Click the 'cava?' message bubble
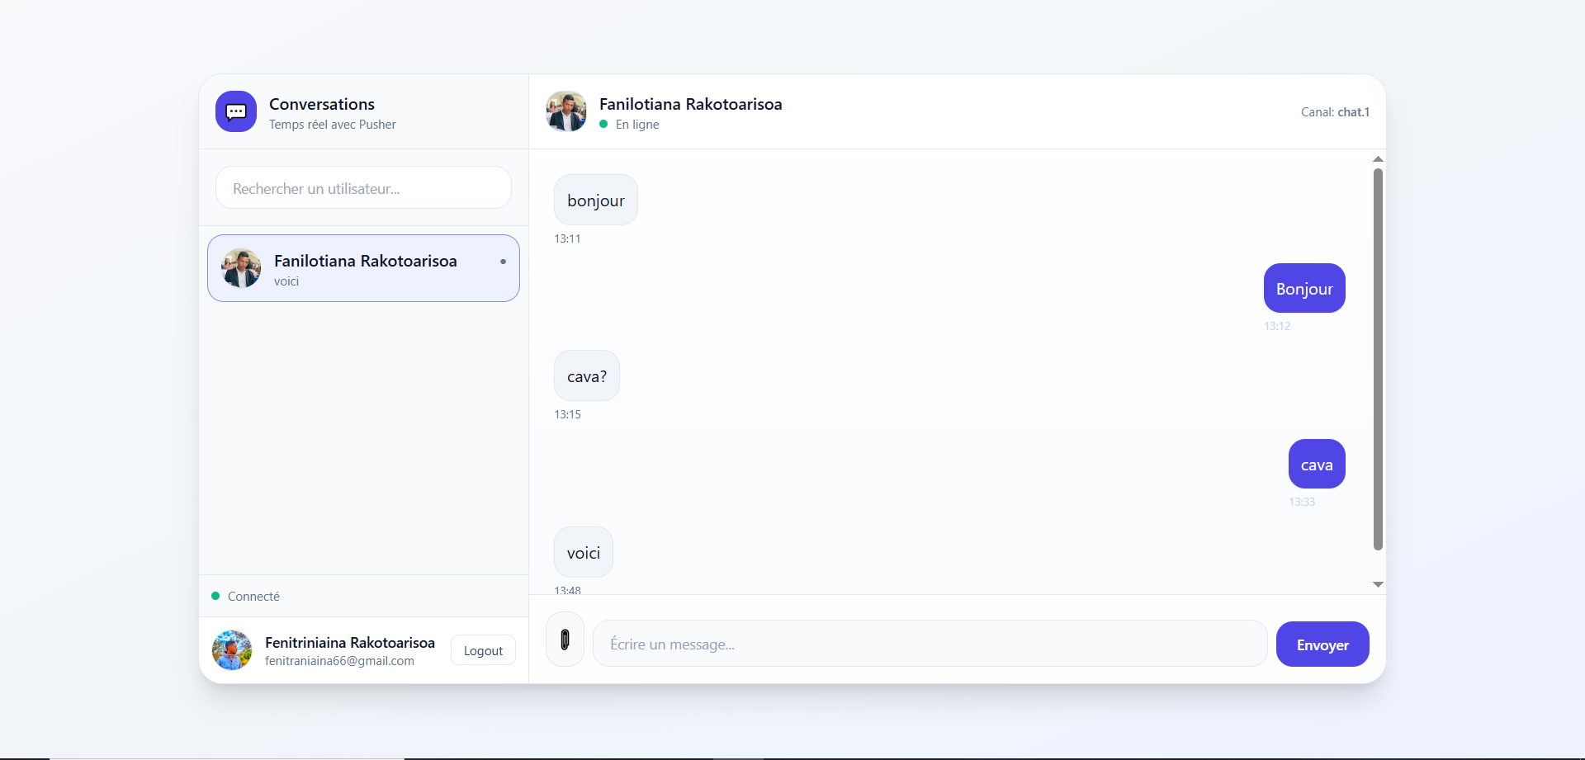This screenshot has height=760, width=1585. coord(587,376)
